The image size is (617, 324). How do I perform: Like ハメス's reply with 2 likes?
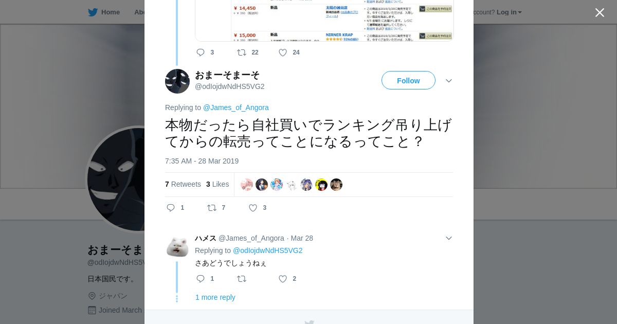pyautogui.click(x=283, y=279)
